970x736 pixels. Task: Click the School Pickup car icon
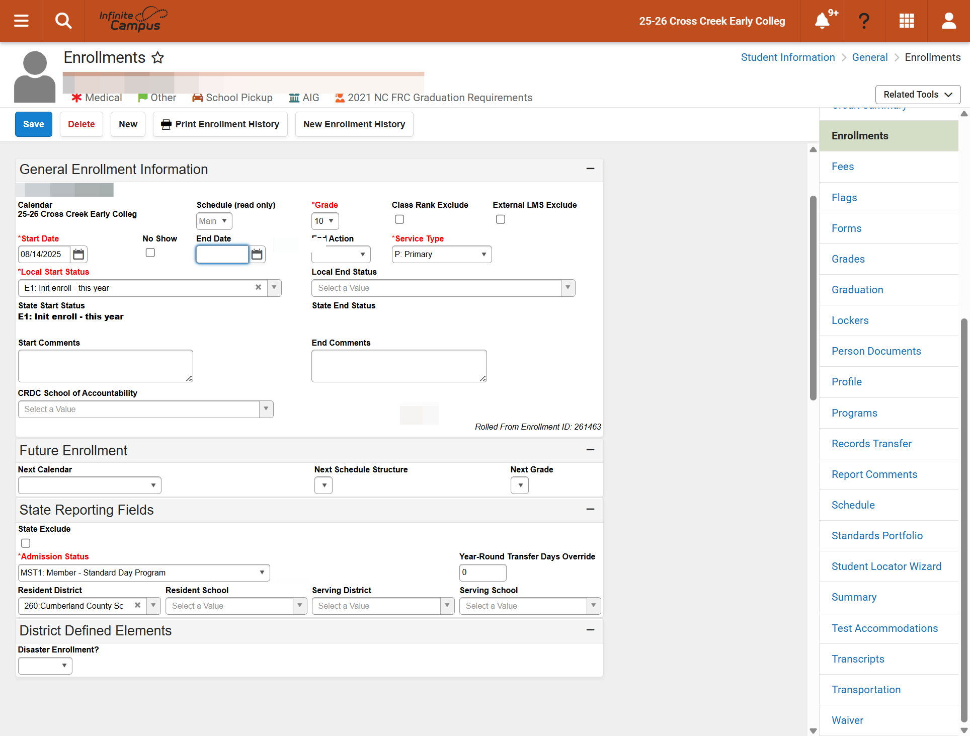(197, 98)
